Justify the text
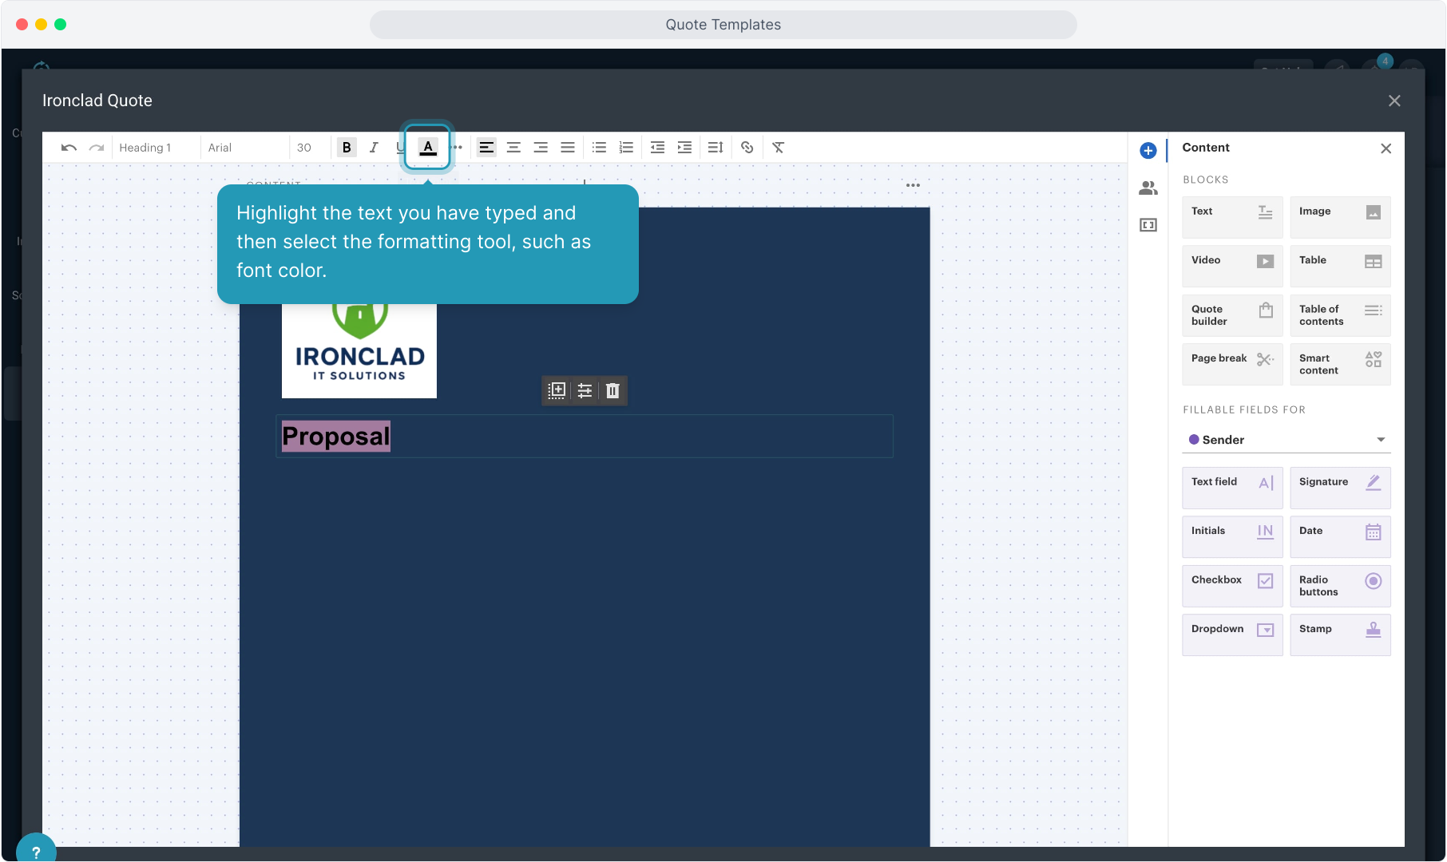The image size is (1447, 862). [x=568, y=148]
